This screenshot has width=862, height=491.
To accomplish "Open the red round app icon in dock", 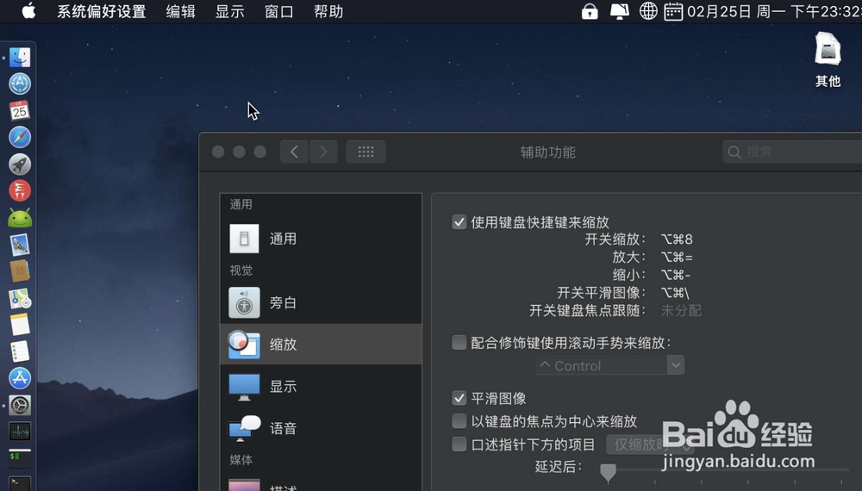I will click(x=20, y=191).
